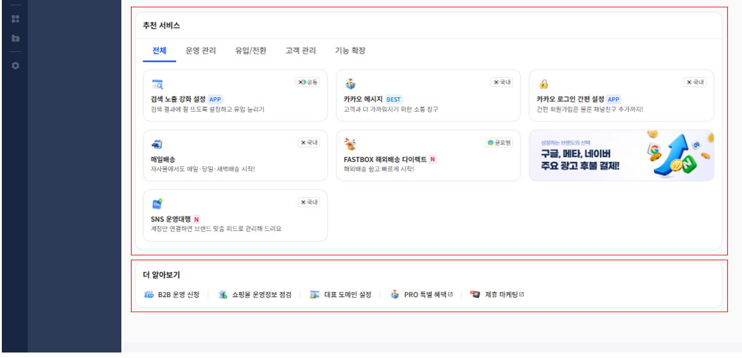Click the sidebar folder icon
Viewport: 742px width, 358px height.
pos(15,38)
